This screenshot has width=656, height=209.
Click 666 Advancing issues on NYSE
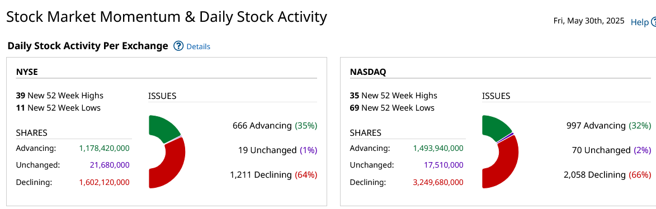[x=275, y=125]
